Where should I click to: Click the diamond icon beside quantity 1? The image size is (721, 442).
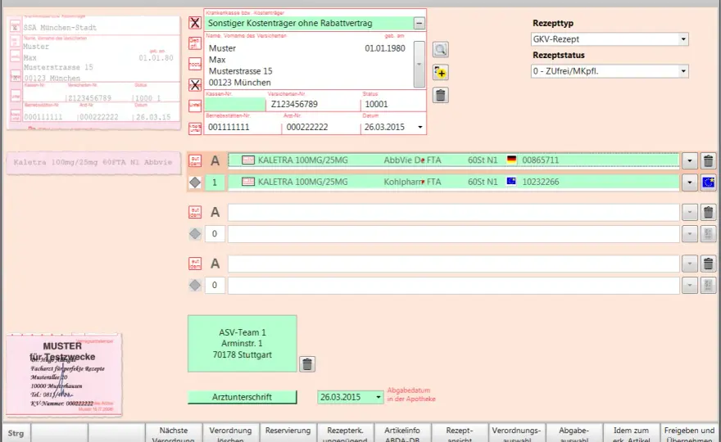195,183
